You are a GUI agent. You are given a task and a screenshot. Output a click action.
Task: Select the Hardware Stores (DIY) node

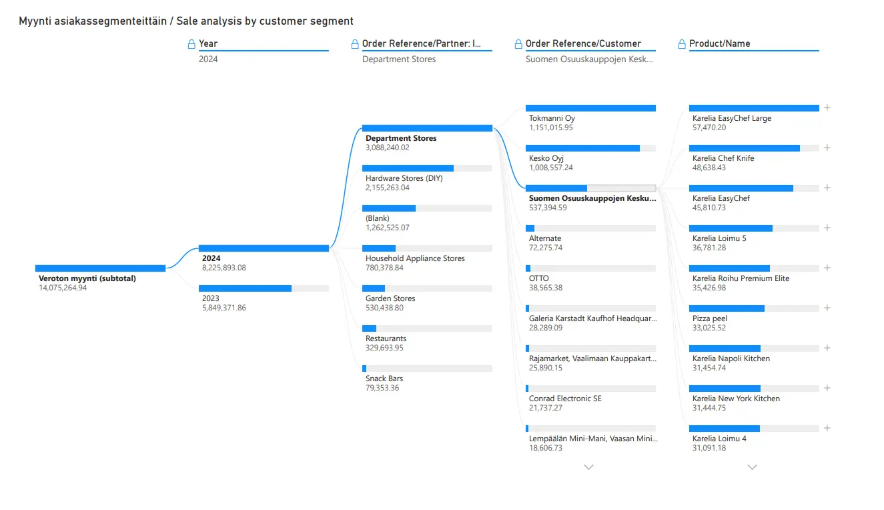point(427,178)
